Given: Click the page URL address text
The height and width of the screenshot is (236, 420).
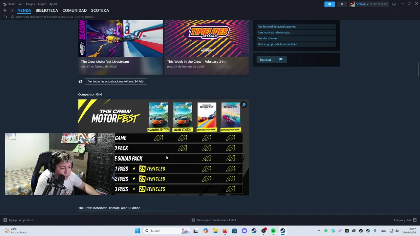Looking at the screenshot, I should coord(55,17).
